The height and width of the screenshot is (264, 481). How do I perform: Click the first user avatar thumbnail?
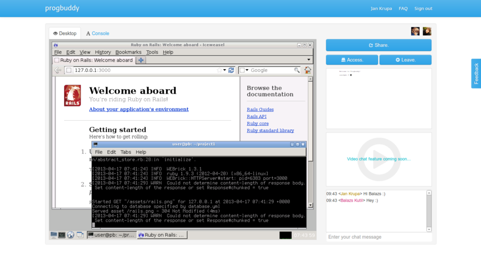click(415, 31)
